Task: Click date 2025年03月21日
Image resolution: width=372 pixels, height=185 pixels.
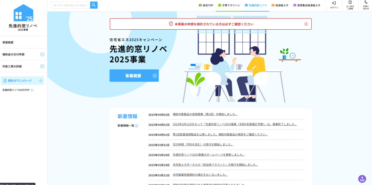Action: coord(159,175)
